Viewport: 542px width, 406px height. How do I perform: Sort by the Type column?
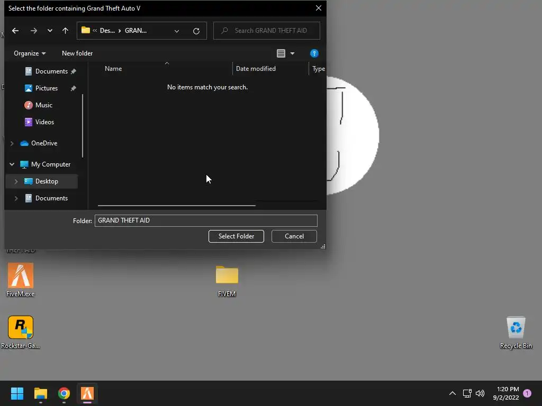click(318, 69)
